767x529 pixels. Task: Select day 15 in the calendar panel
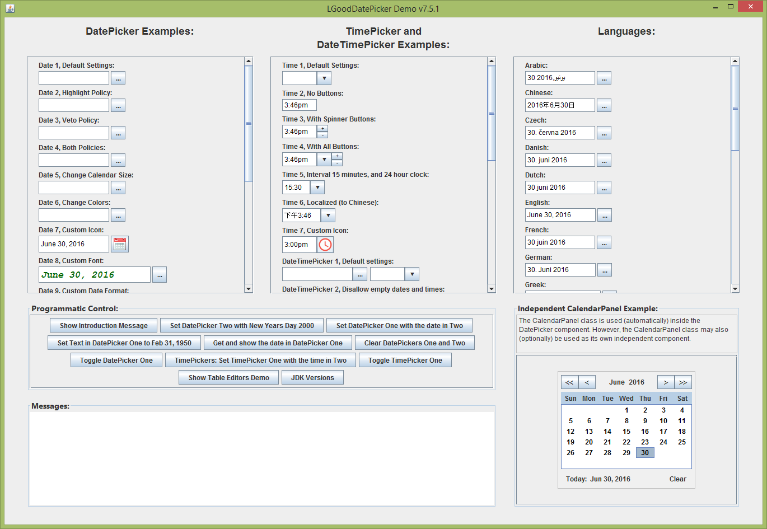tap(626, 432)
